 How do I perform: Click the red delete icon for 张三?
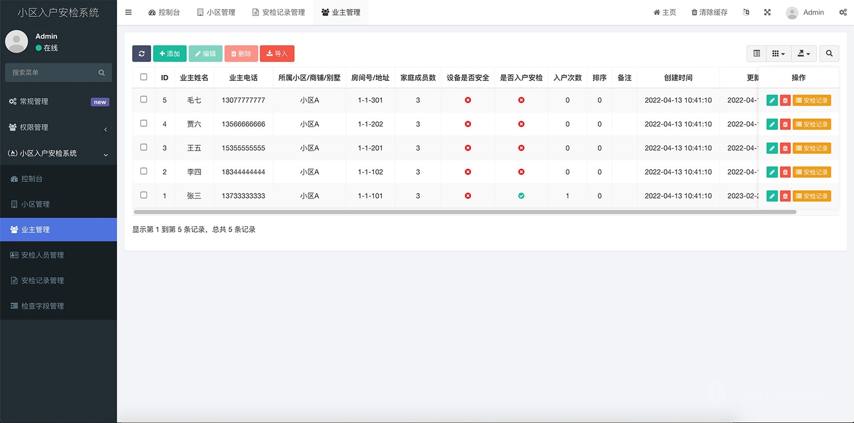[x=785, y=196]
